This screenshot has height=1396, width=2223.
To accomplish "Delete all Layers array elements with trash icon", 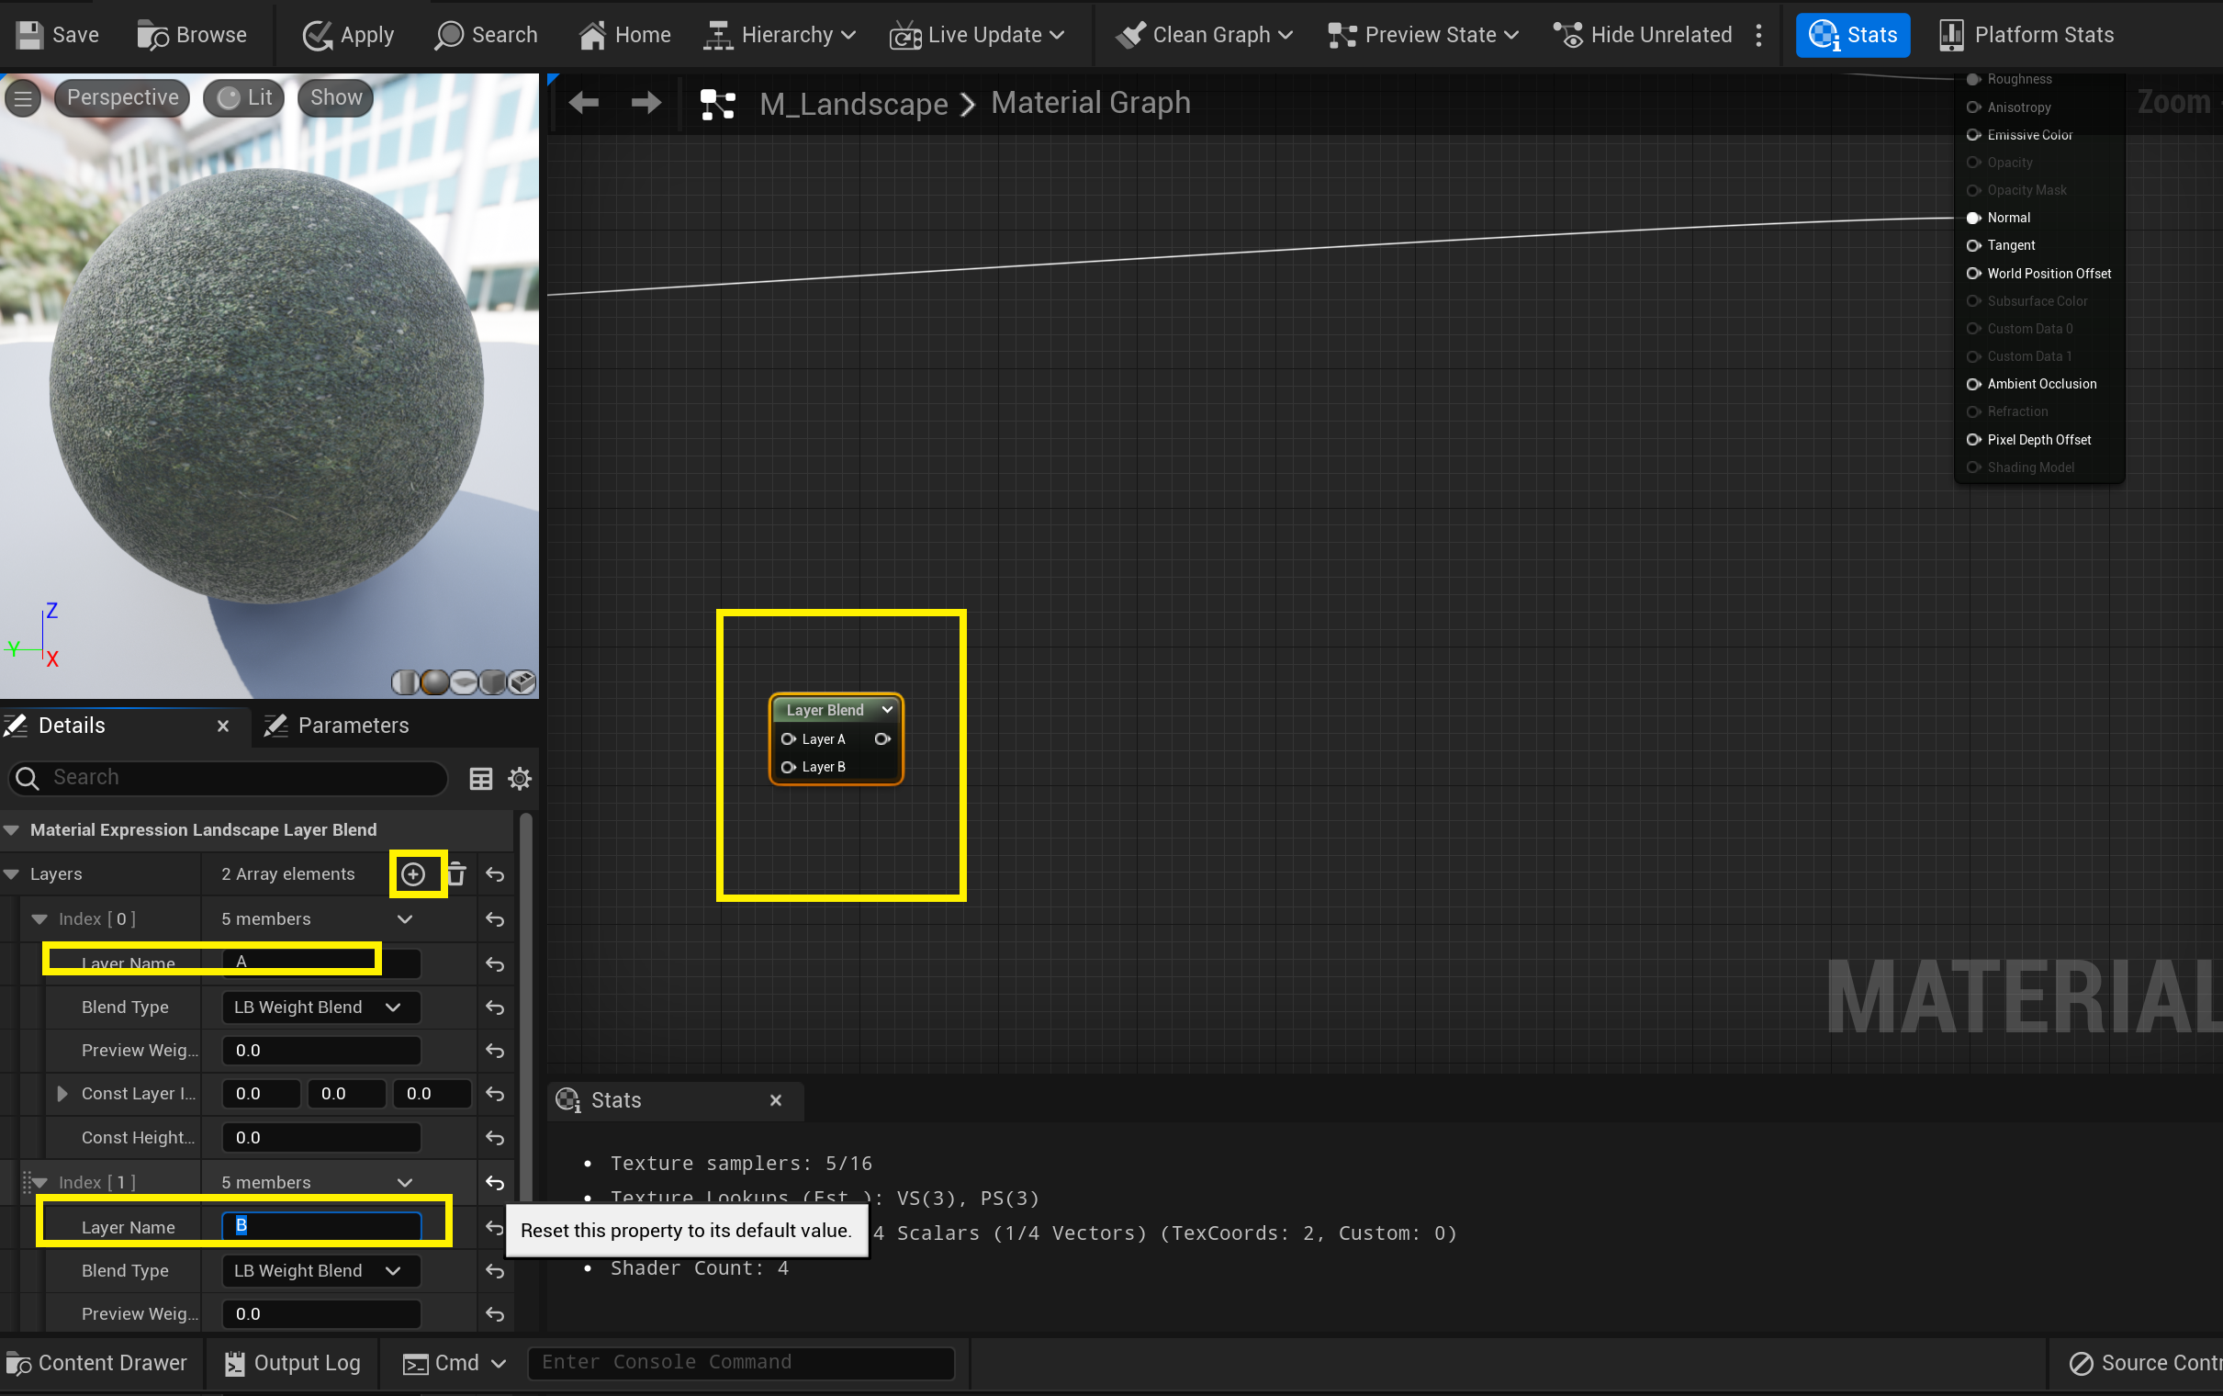I will (x=456, y=873).
